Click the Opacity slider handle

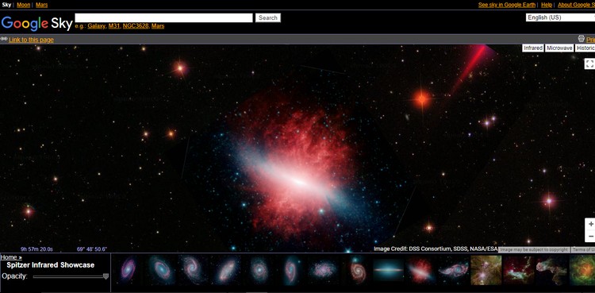(x=106, y=276)
